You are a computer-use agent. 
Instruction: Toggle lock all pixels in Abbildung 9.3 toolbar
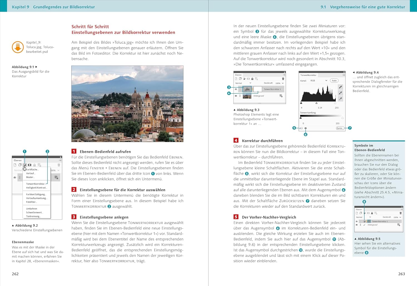click(252, 79)
